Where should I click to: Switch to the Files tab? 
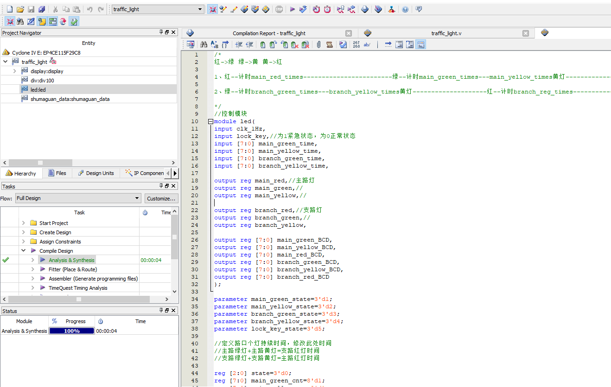[57, 173]
